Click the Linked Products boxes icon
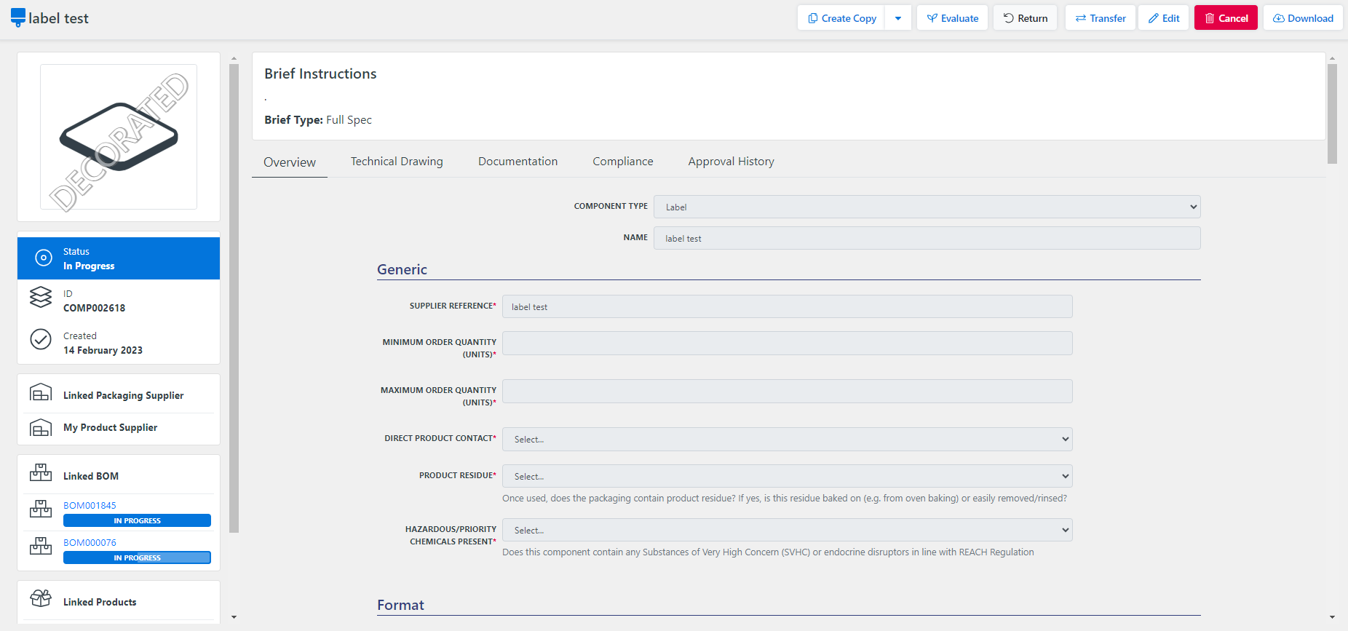The image size is (1348, 631). (x=41, y=598)
